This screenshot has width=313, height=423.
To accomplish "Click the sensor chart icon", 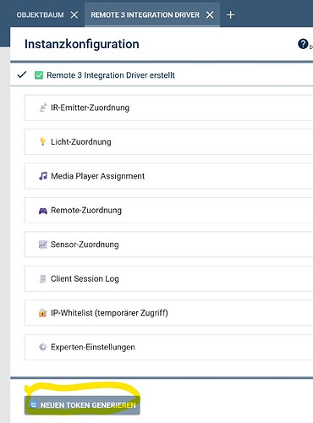I will click(x=43, y=244).
